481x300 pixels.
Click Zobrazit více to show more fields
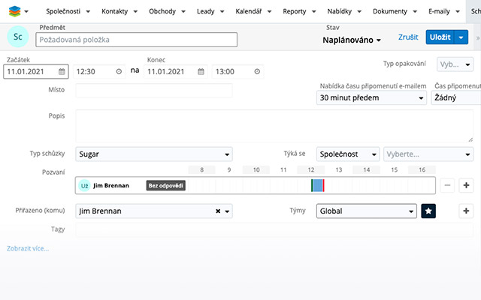tap(27, 248)
